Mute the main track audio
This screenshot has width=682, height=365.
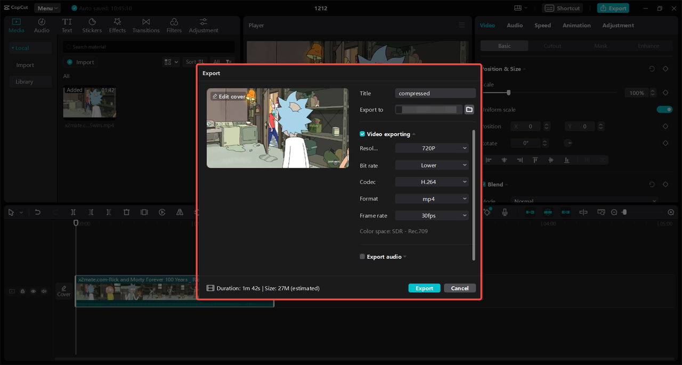click(x=44, y=291)
